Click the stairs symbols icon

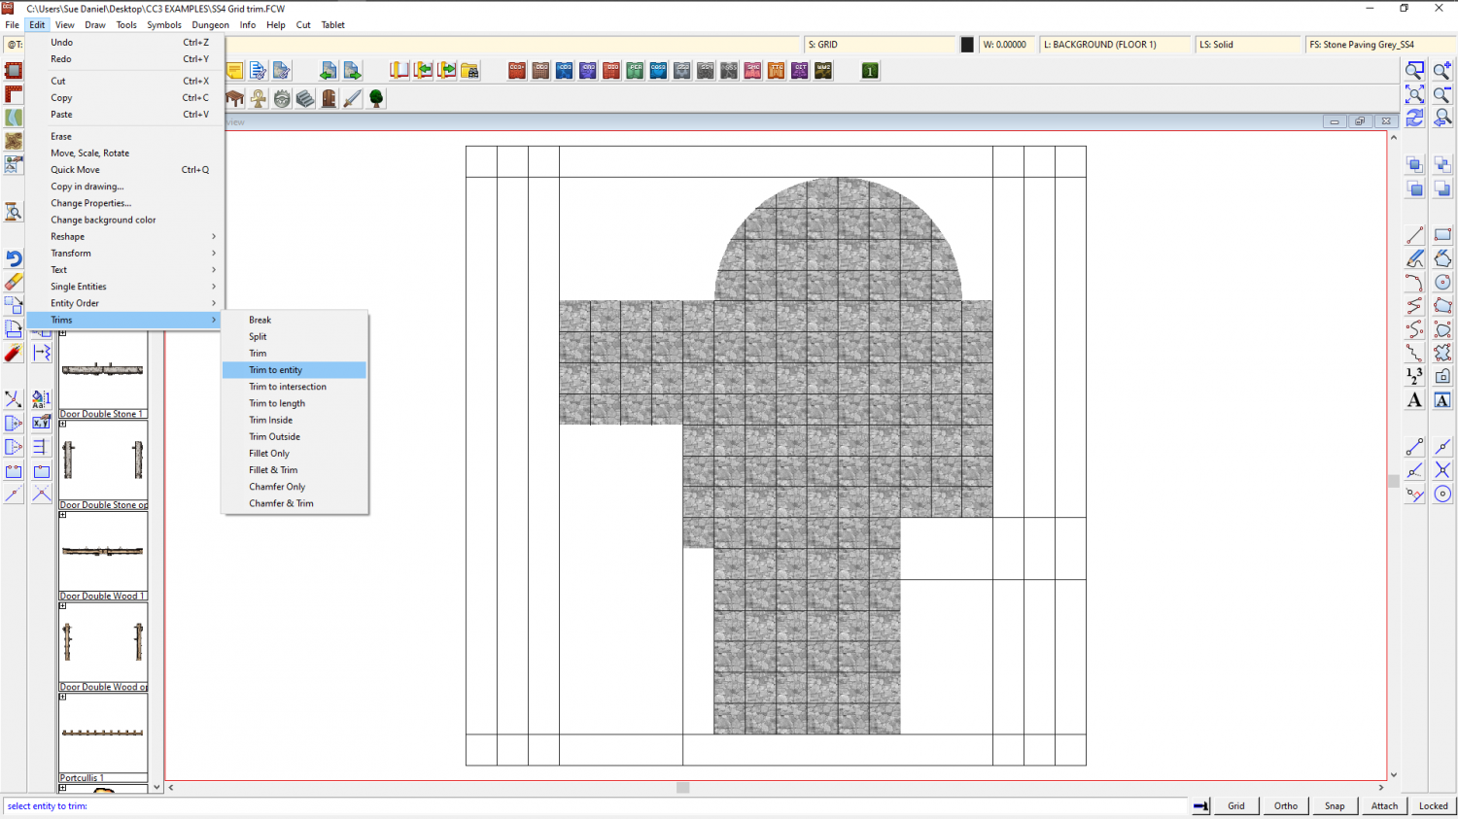(305, 98)
